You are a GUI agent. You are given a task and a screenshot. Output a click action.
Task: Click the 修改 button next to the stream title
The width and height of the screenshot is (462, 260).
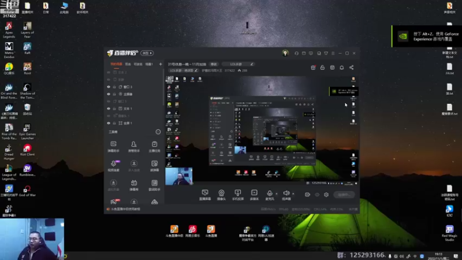pos(214,64)
